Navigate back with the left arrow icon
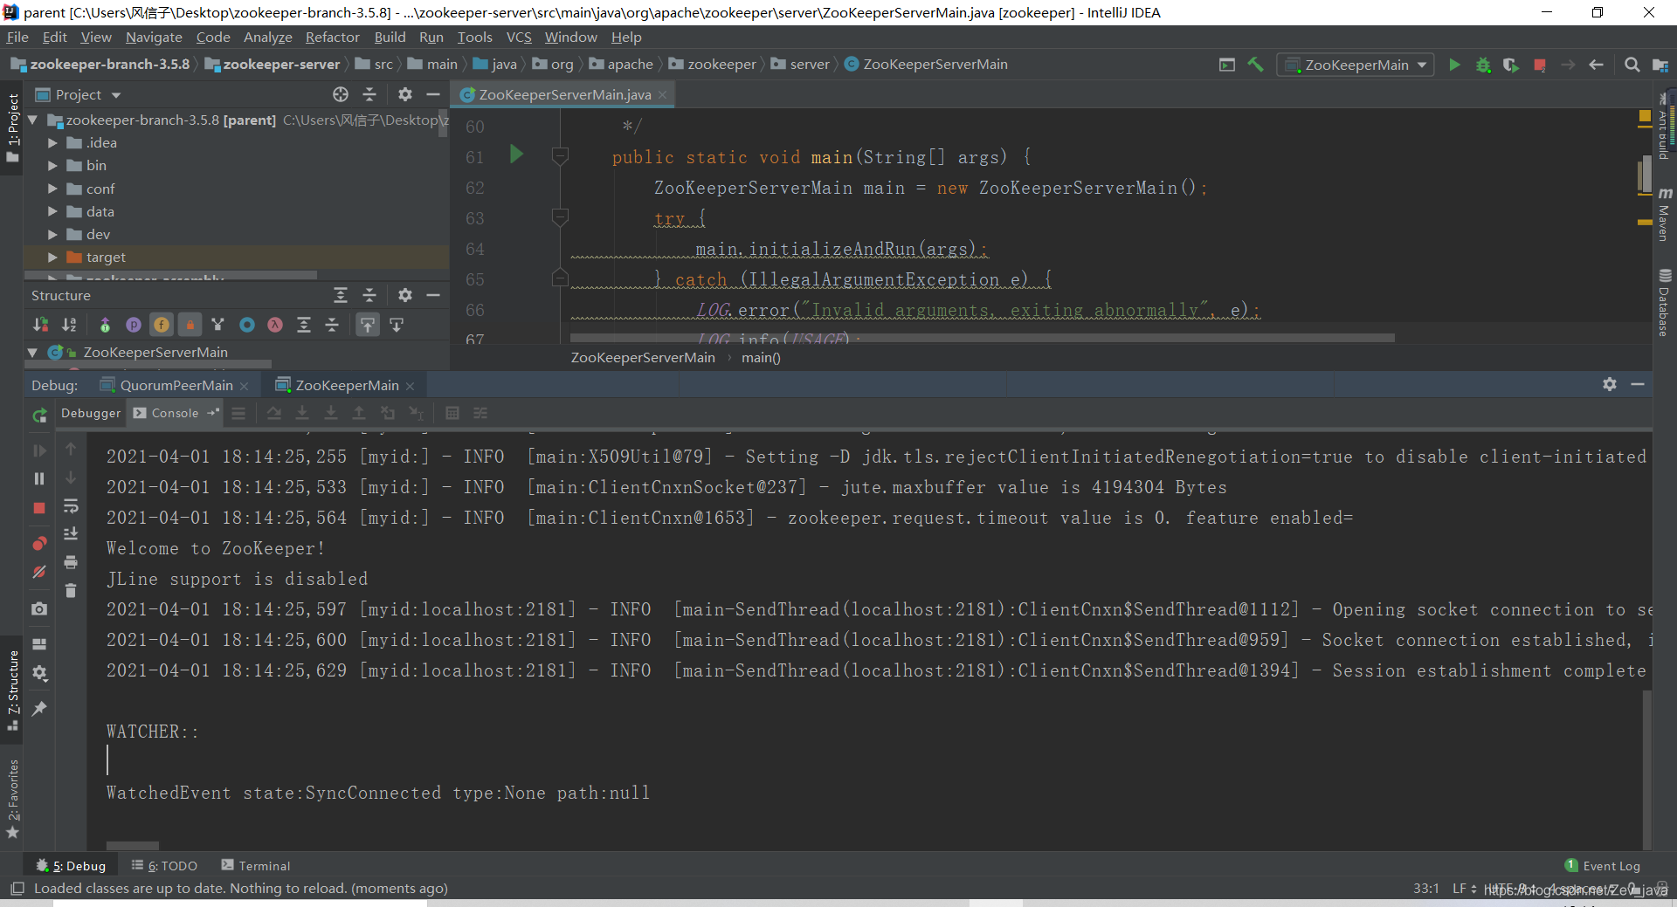This screenshot has width=1677, height=907. [x=1596, y=65]
